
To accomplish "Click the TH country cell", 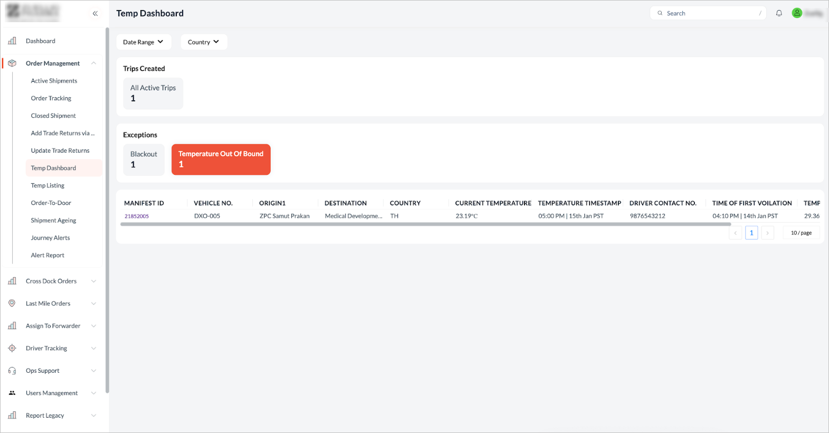I will 394,216.
